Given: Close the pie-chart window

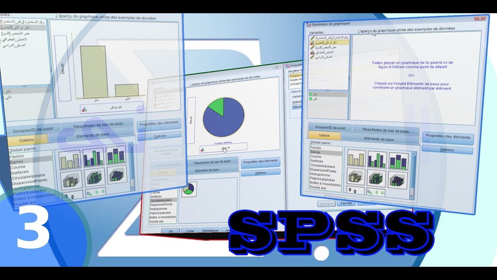Looking at the screenshot, I should click(x=276, y=67).
